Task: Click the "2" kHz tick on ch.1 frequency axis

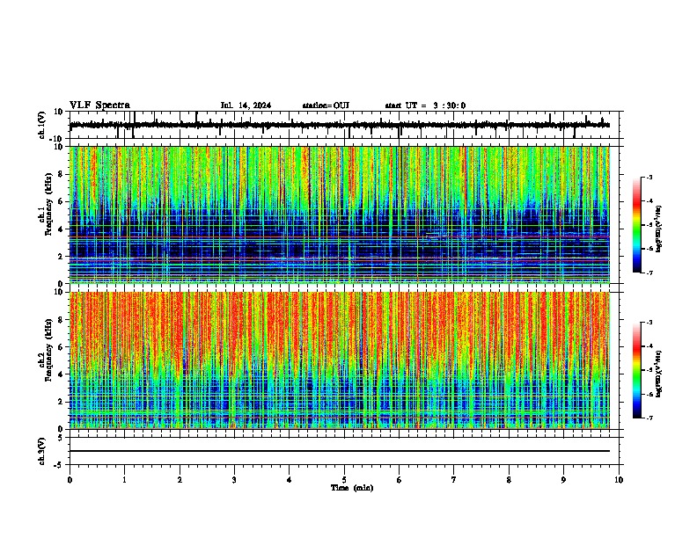Action: coord(61,257)
